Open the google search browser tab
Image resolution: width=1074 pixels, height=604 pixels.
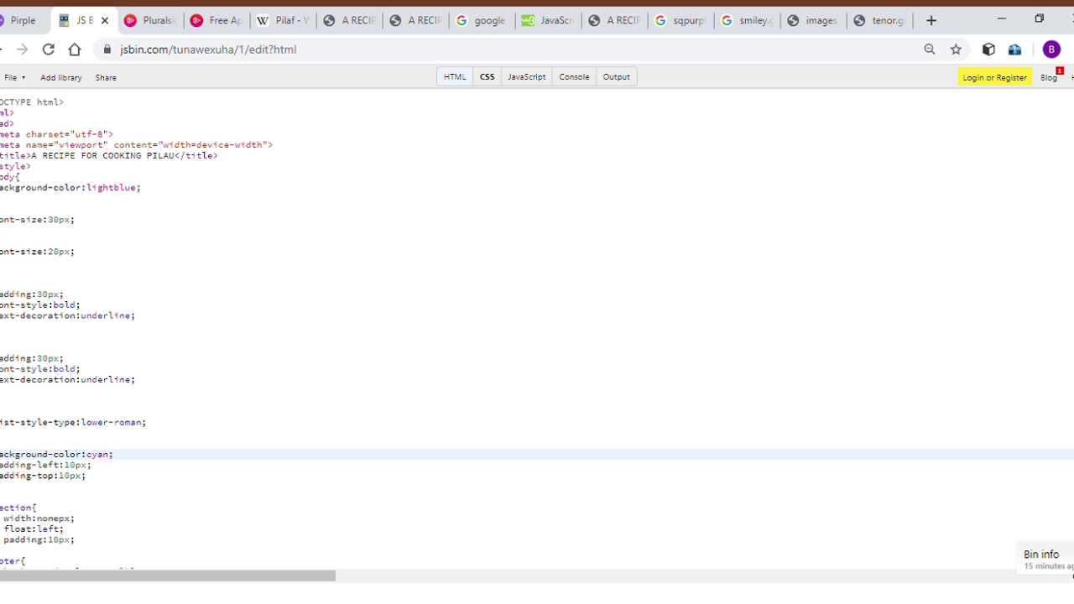point(482,20)
